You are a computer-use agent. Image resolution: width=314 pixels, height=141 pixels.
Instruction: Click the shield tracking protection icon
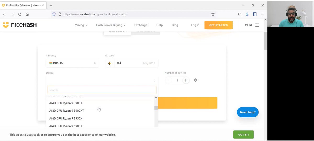click(x=54, y=14)
